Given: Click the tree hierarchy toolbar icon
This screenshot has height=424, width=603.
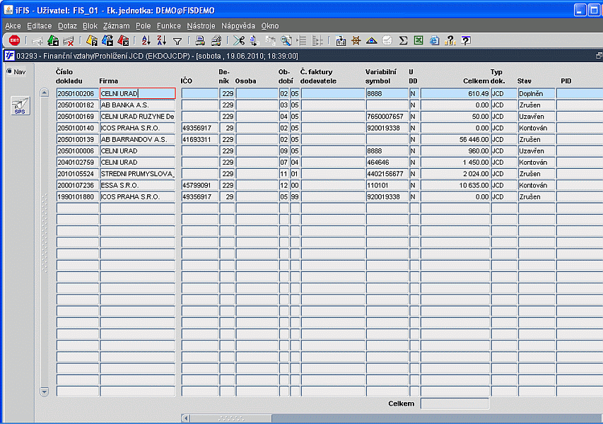Looking at the screenshot, I should 317,40.
